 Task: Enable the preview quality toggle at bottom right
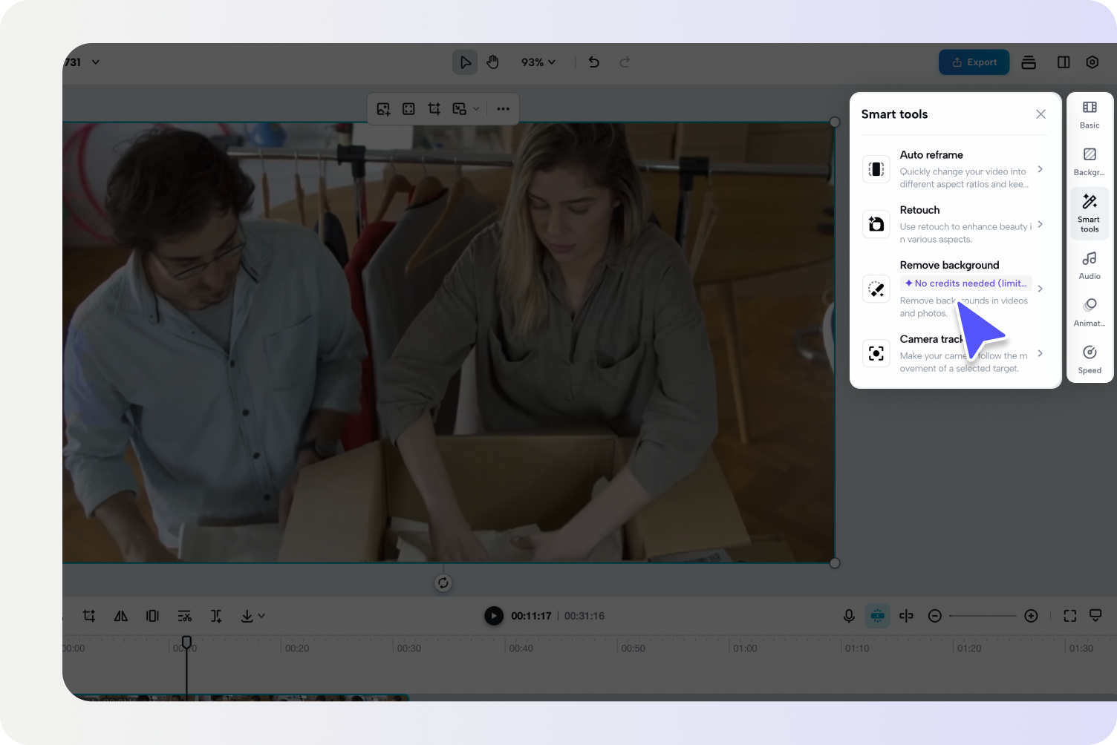1095,616
